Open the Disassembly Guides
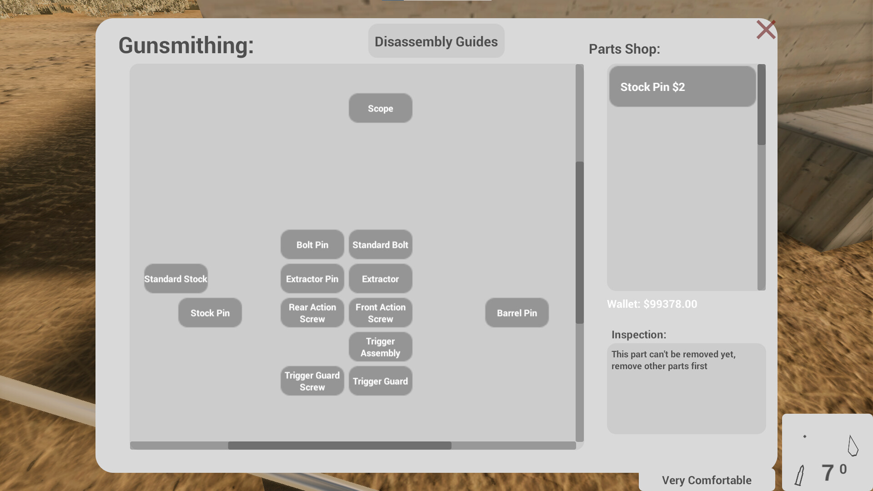 coord(436,41)
